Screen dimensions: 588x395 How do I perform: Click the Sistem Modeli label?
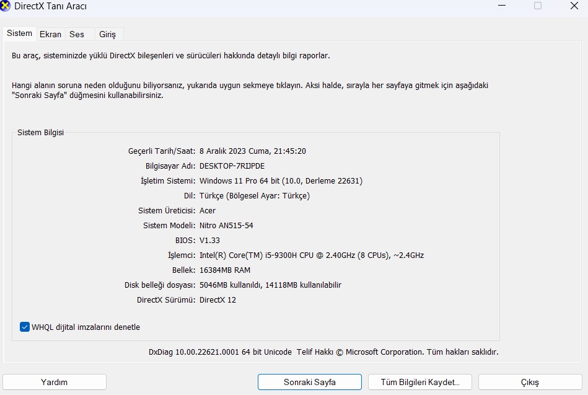(x=169, y=226)
